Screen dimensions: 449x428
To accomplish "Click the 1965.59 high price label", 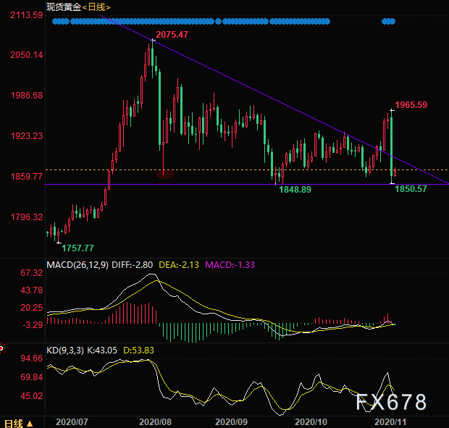I will (x=411, y=105).
